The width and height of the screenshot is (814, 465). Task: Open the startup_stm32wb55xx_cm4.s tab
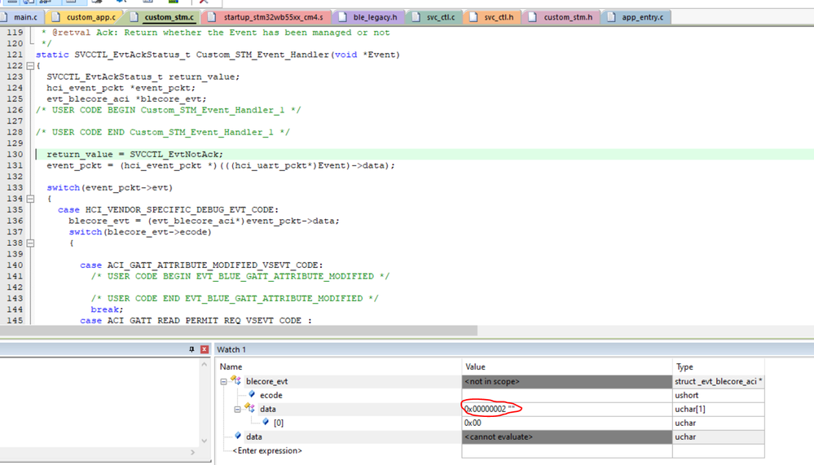point(266,17)
